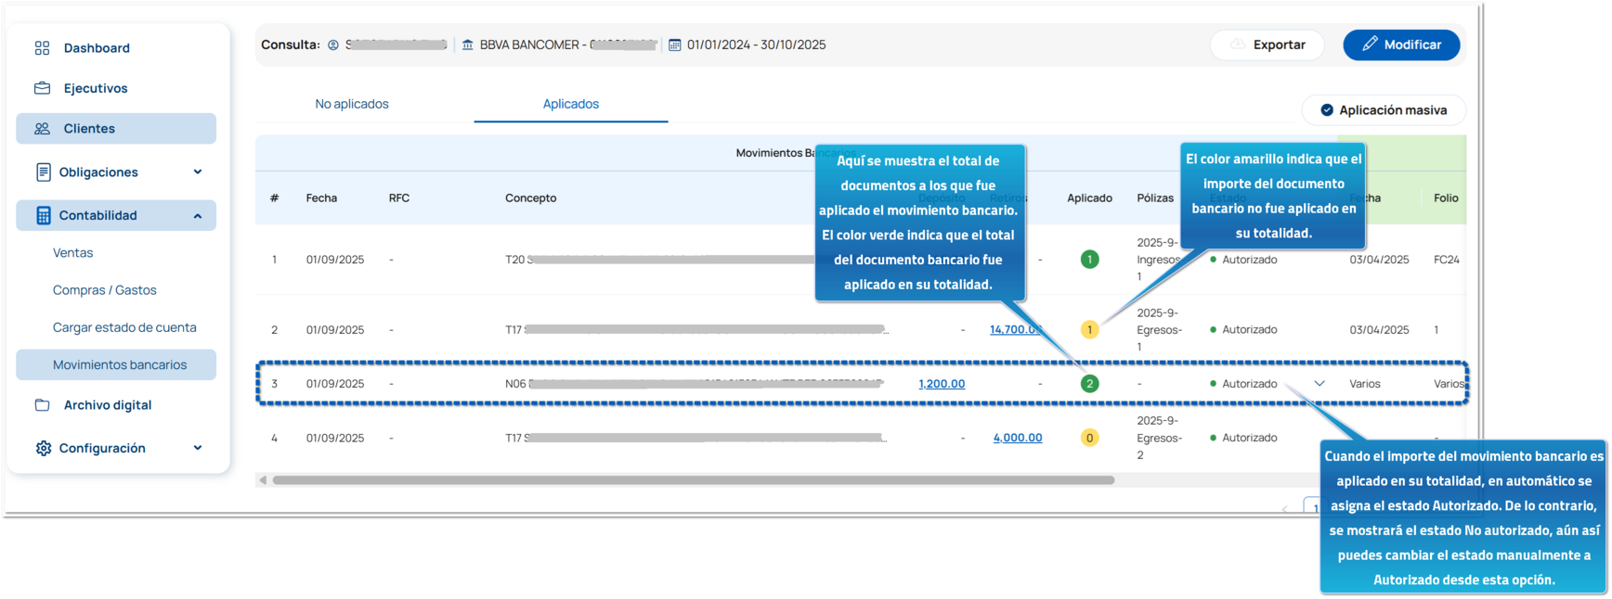
Task: Collapse the Contabilidad menu chevron
Action: [x=198, y=216]
